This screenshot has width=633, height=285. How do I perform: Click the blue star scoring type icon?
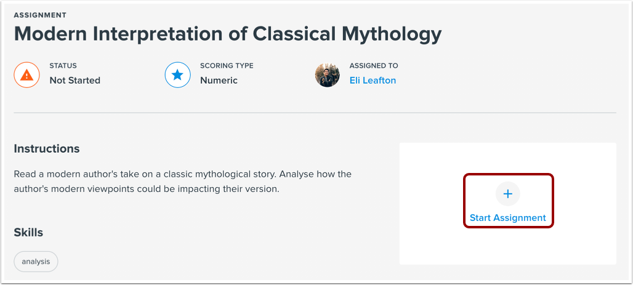coord(177,75)
